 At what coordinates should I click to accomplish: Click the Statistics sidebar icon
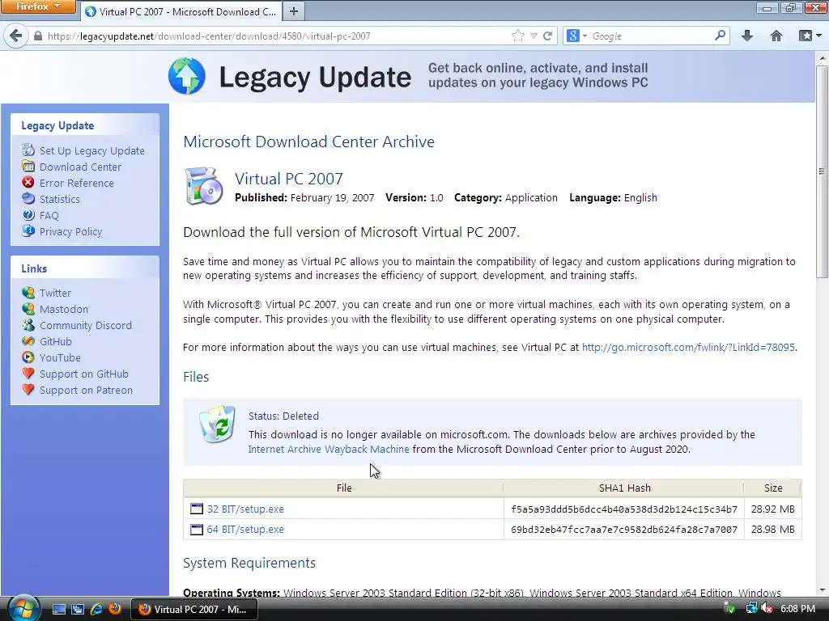28,199
